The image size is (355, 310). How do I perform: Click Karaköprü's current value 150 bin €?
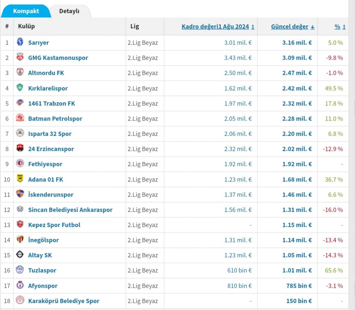tap(299, 301)
